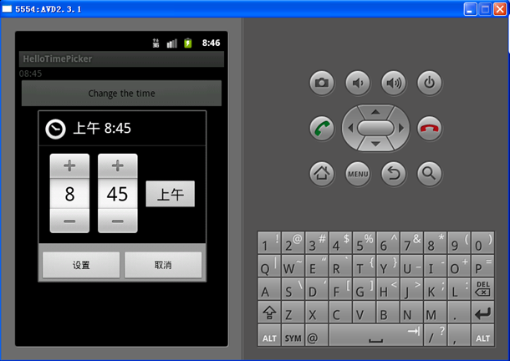The image size is (510, 361).
Task: Click the number 1 key
Action: (269, 242)
